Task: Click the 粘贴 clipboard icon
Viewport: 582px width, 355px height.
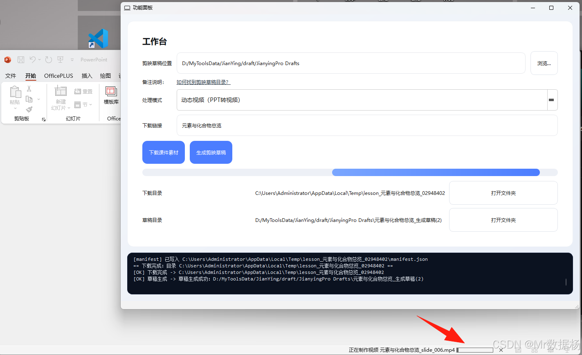Action: click(15, 91)
